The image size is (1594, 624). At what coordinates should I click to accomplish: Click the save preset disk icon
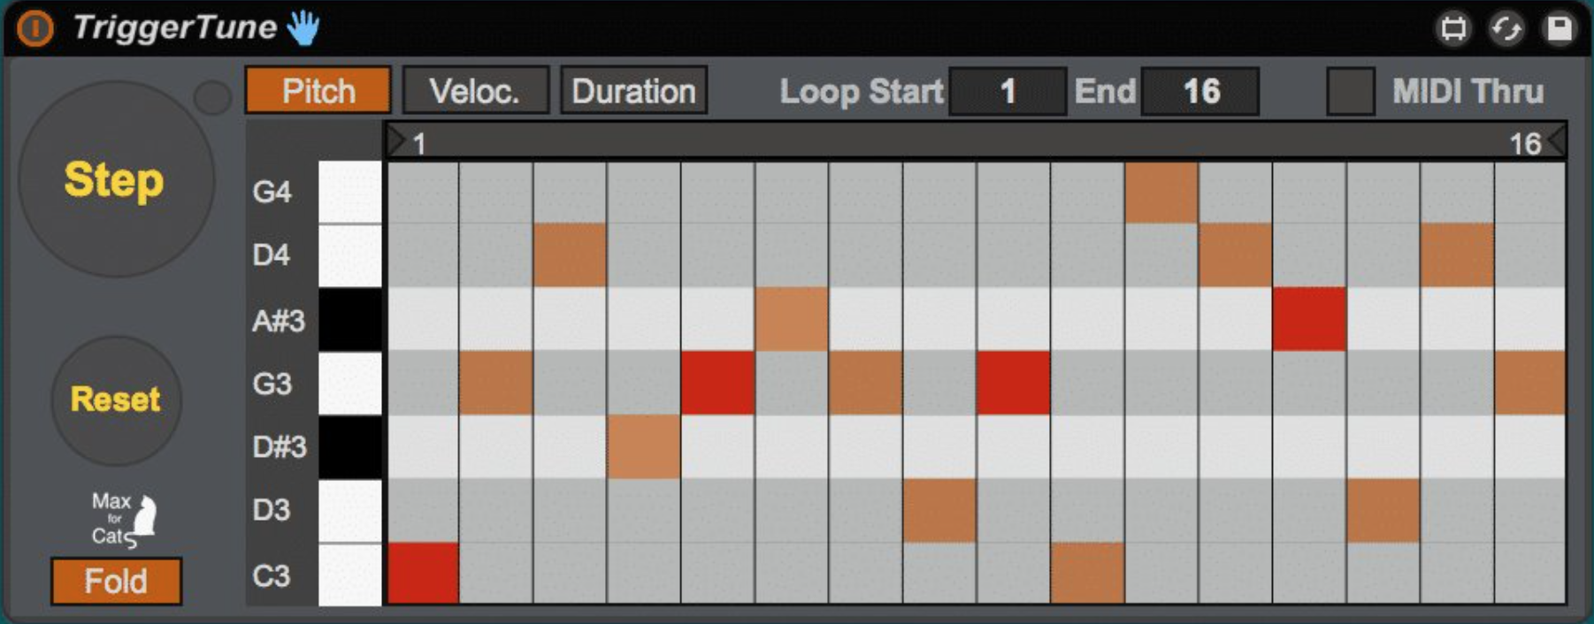(1559, 28)
